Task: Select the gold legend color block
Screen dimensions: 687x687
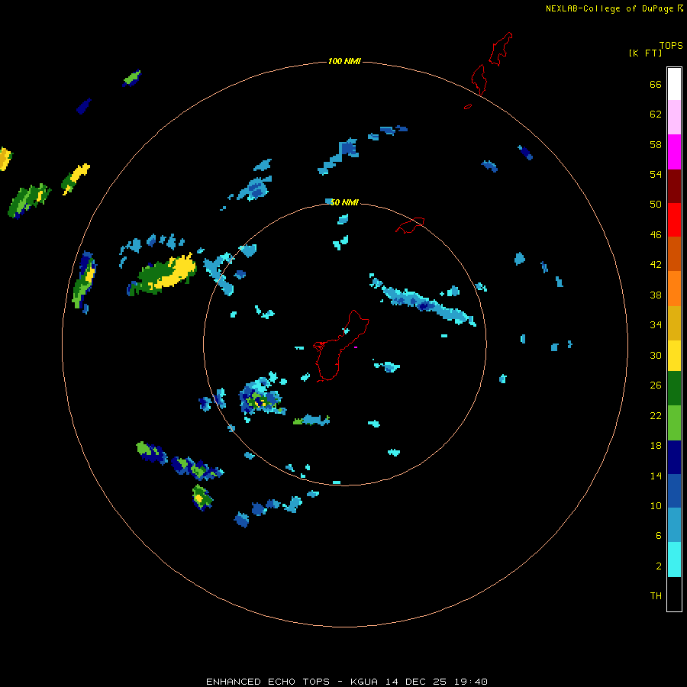Action: (674, 323)
